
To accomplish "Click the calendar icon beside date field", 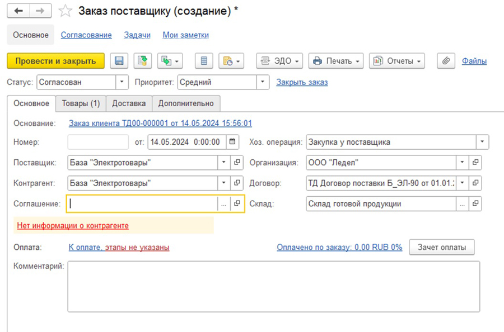I will click(233, 142).
